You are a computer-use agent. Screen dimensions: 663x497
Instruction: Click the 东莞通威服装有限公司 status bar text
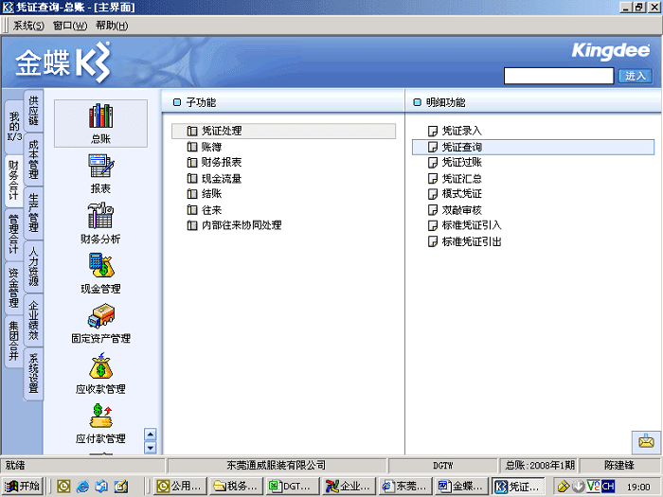(x=277, y=466)
